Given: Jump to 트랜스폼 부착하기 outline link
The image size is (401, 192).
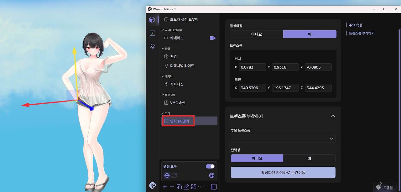Looking at the screenshot, I should coord(362,33).
